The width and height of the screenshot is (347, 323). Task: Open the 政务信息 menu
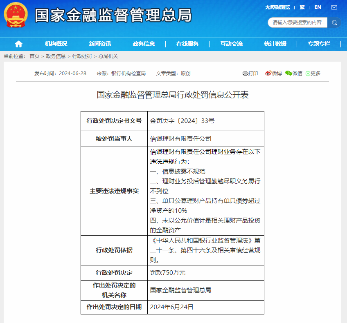click(x=144, y=44)
